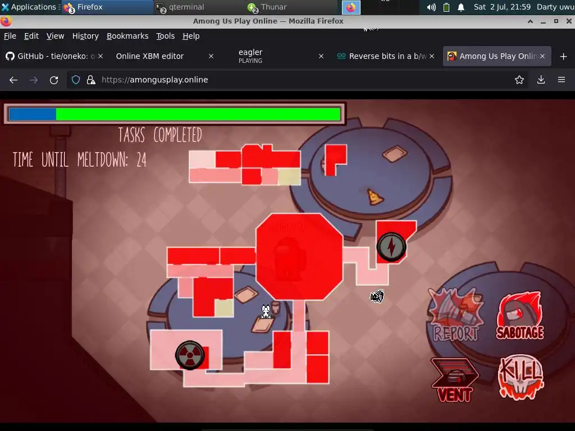Open the History menu
575x431 pixels.
pyautogui.click(x=85, y=36)
